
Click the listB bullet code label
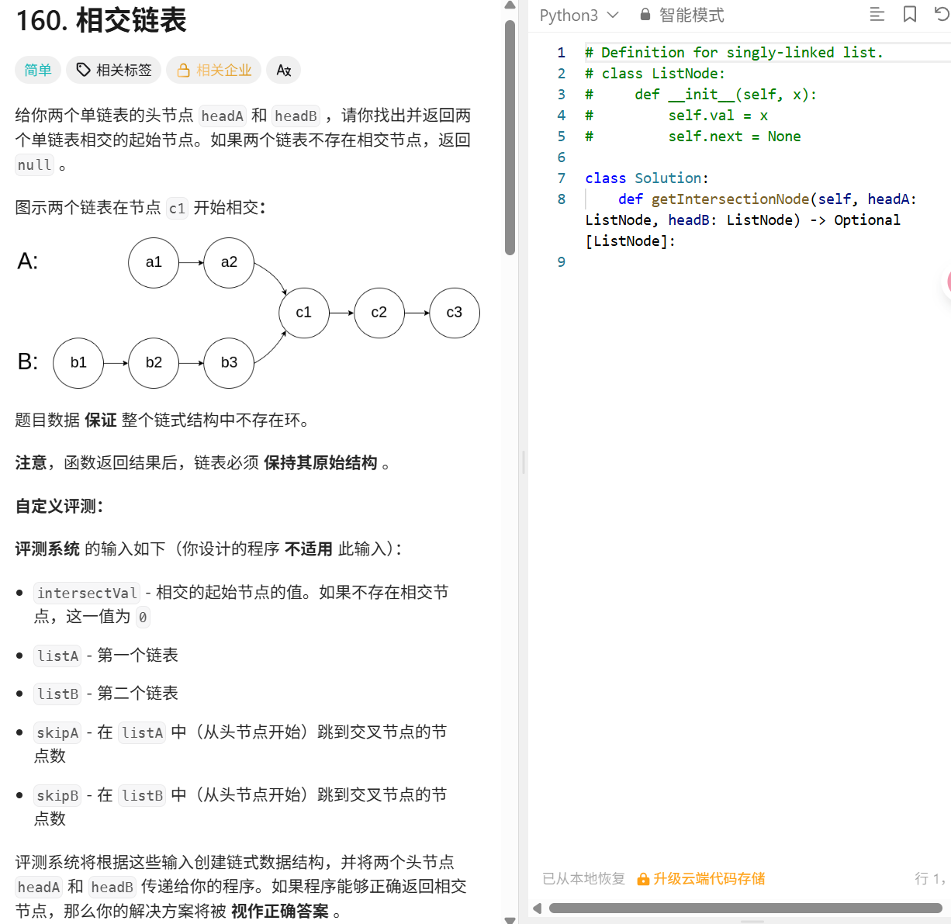point(58,694)
